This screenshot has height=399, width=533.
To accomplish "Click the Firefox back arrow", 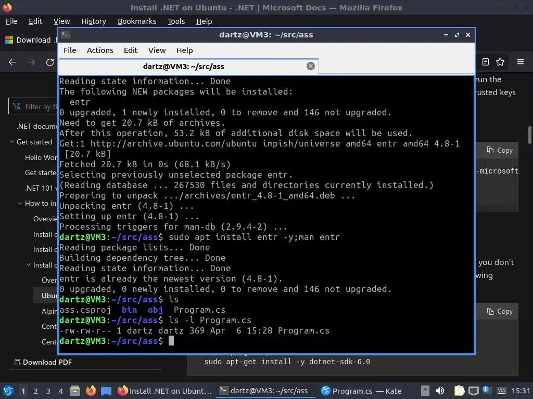I will (x=12, y=62).
